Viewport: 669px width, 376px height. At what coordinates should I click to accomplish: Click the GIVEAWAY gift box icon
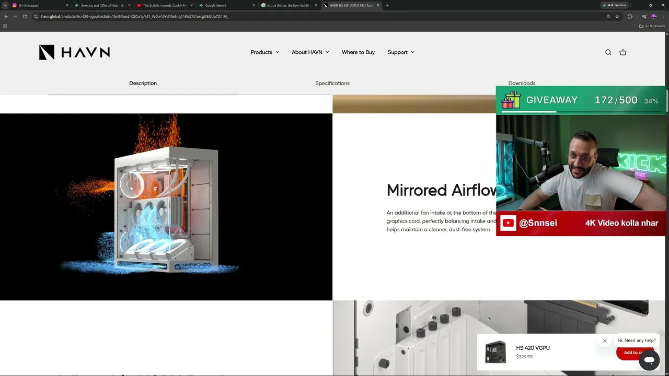(511, 100)
